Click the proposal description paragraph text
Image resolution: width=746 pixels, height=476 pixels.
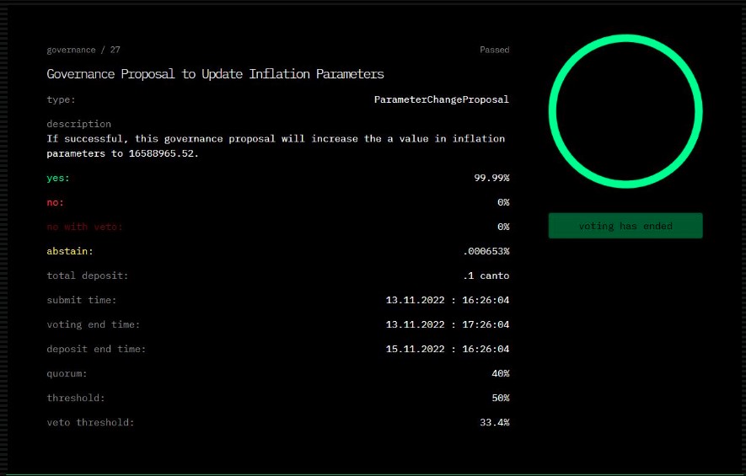point(276,146)
